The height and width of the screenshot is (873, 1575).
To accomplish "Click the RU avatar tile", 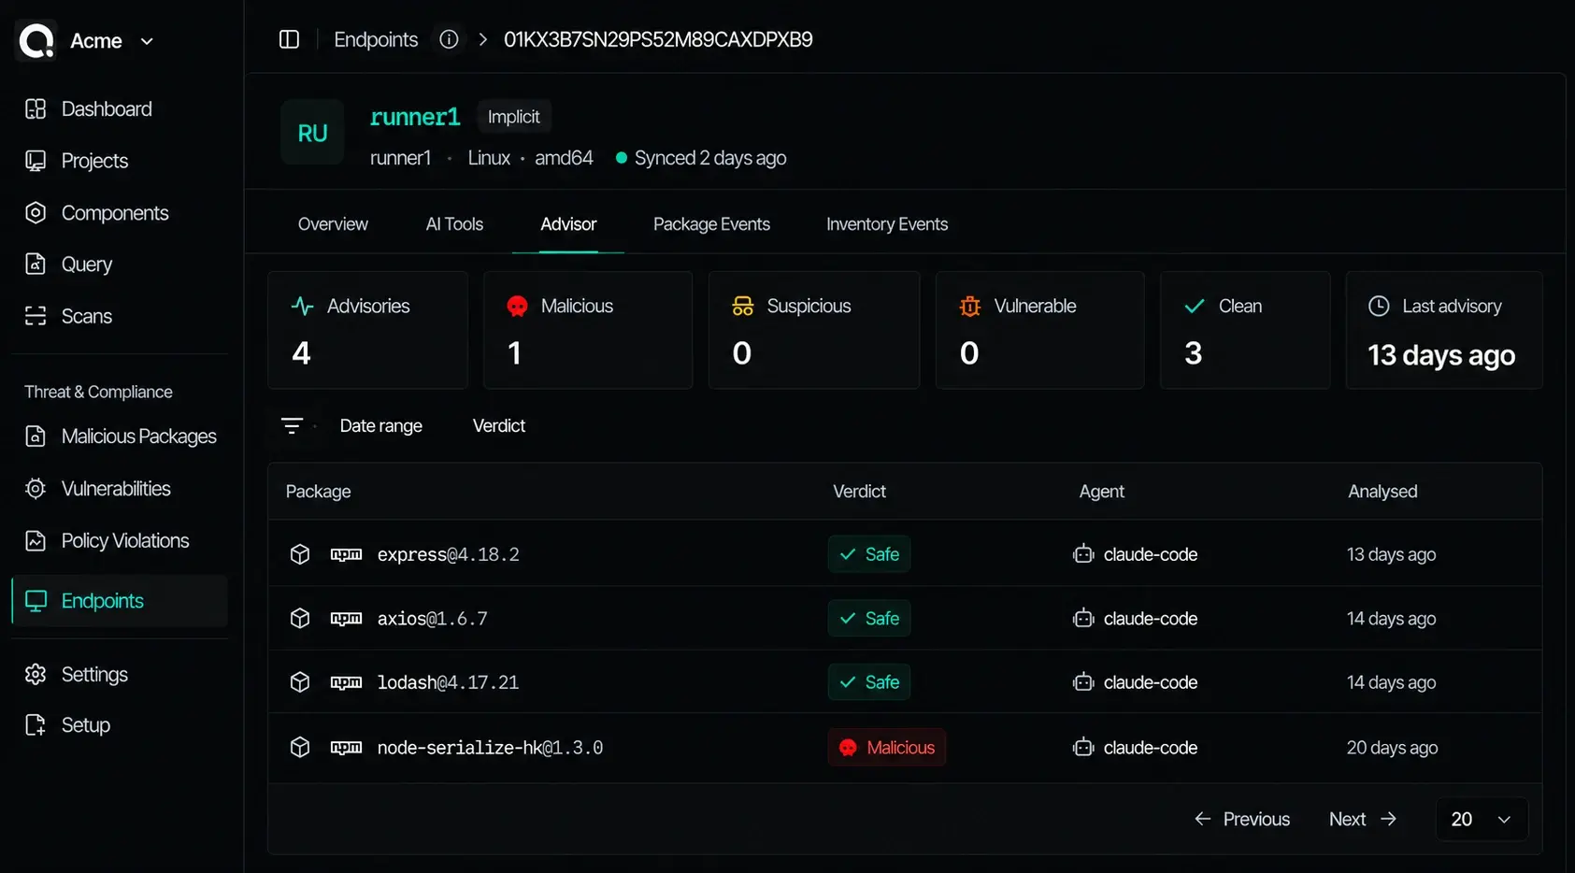I will [312, 133].
